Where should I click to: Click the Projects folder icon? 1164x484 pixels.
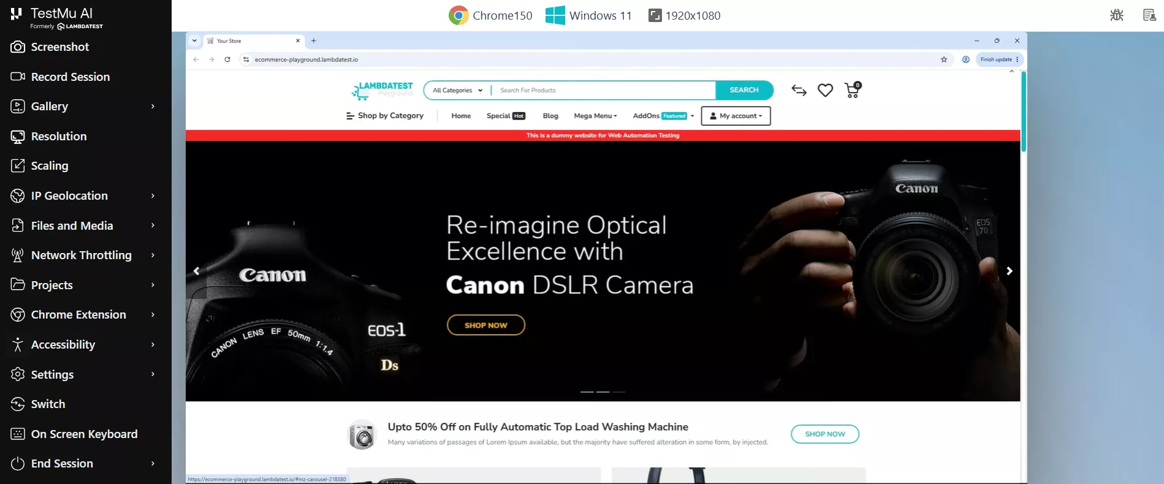click(18, 285)
